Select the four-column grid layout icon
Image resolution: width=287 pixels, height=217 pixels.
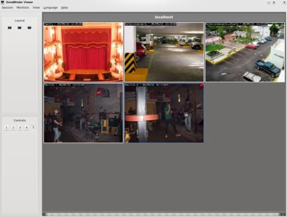(29, 28)
